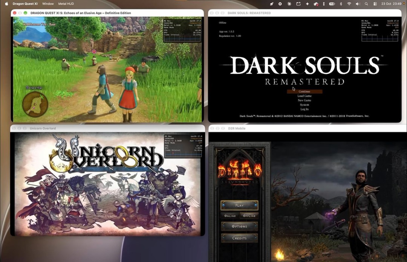Screen dimensions: 407x262
Task: Click the circular record icon in the menu bar
Action: tap(280, 4)
